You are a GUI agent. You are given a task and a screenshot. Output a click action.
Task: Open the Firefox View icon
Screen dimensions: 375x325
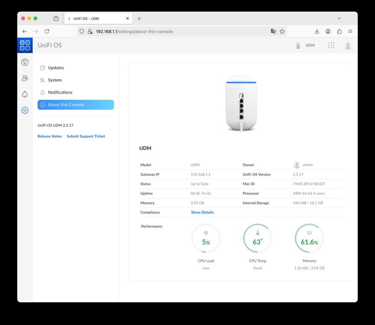[56, 19]
